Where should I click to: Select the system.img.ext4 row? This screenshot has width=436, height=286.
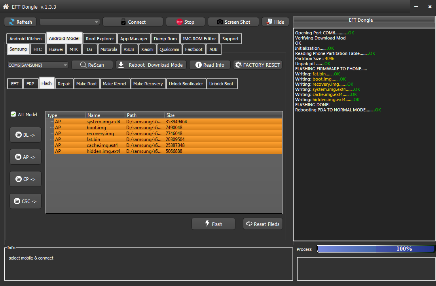coord(168,122)
